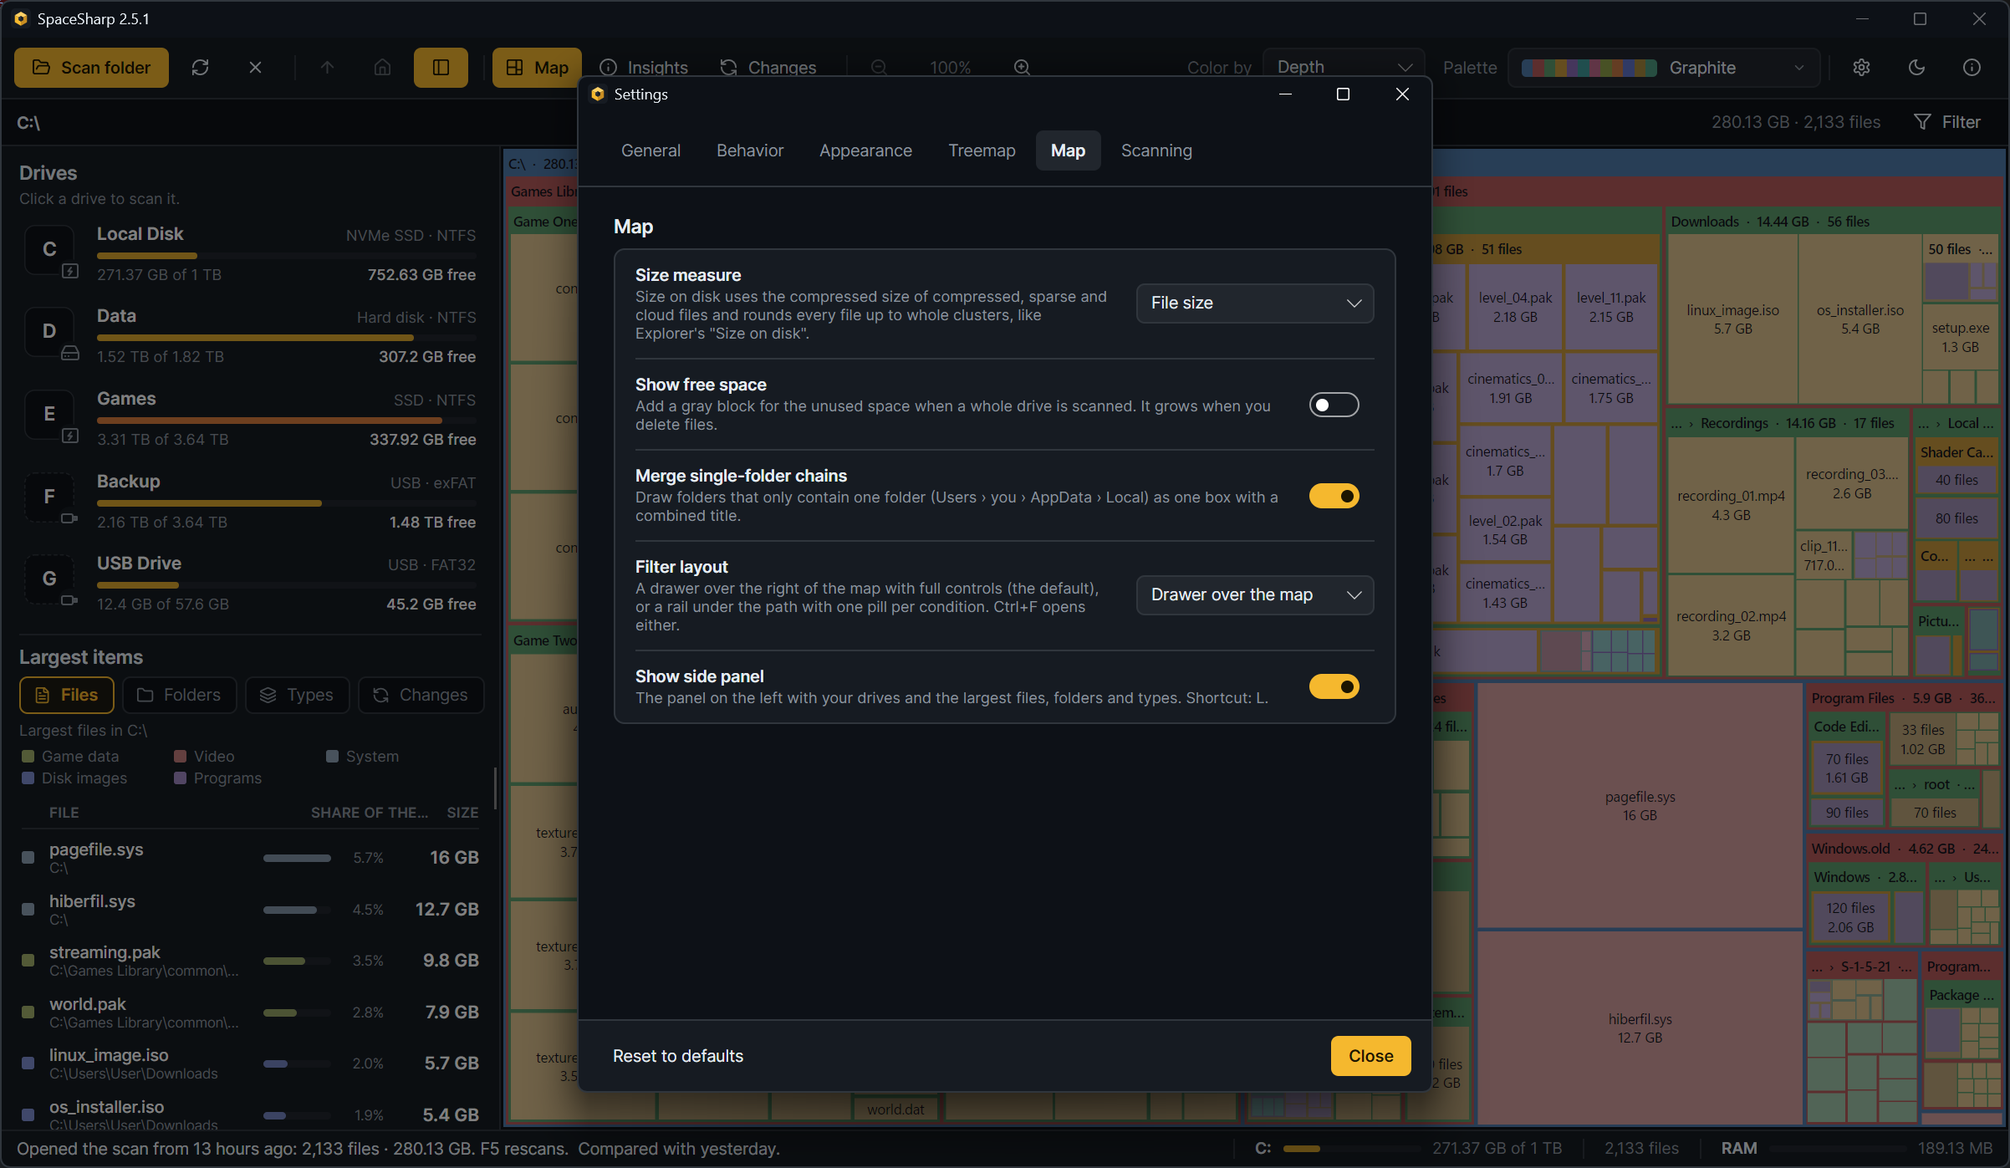2010x1168 pixels.
Task: Disable the Show side panel toggle
Action: coord(1334,687)
